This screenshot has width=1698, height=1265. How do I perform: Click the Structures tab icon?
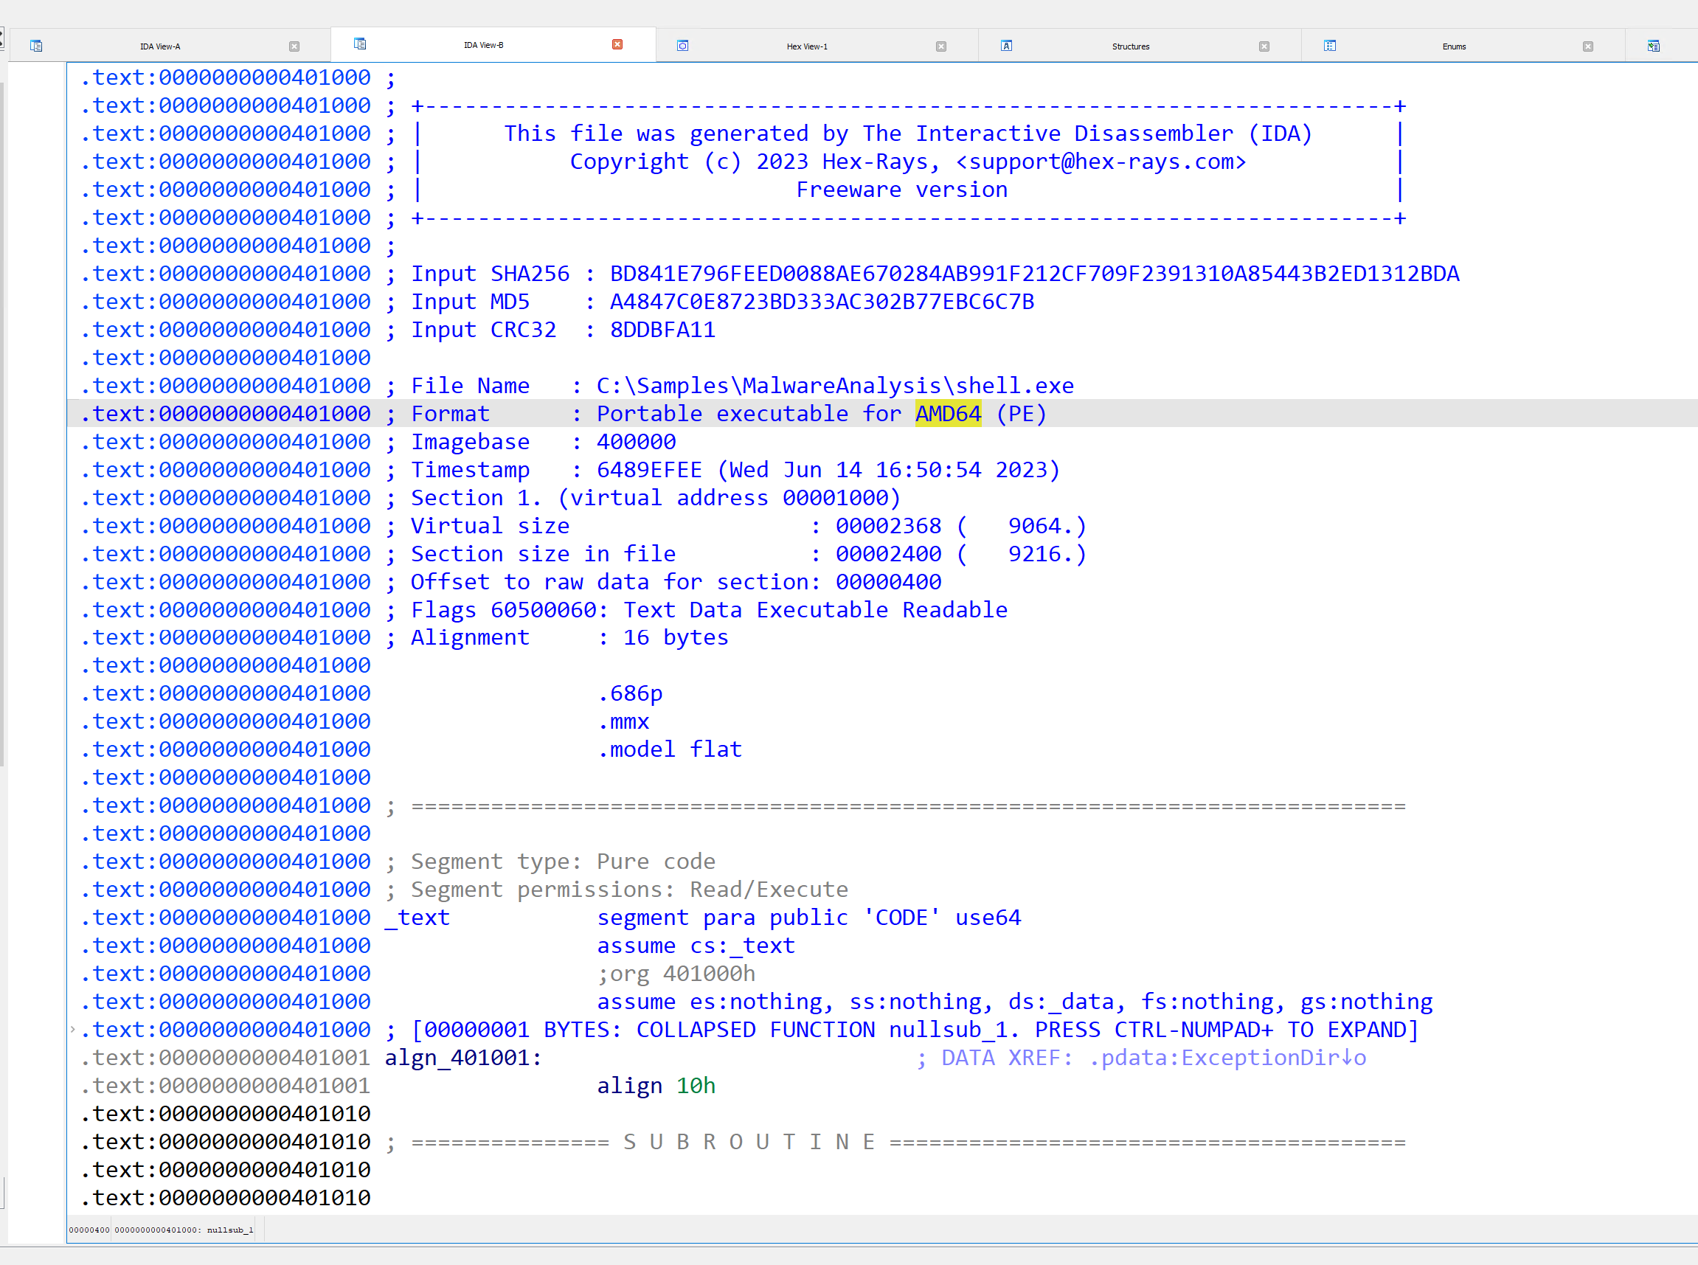pyautogui.click(x=1007, y=46)
